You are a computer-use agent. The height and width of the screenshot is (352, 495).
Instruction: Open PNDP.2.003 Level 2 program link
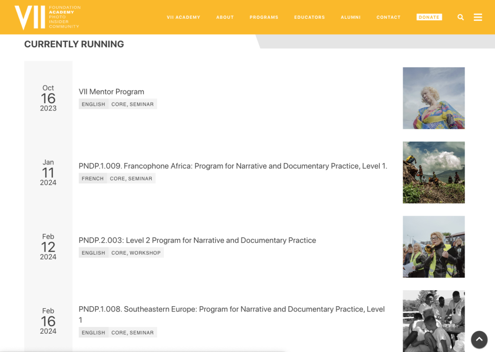[x=197, y=240]
